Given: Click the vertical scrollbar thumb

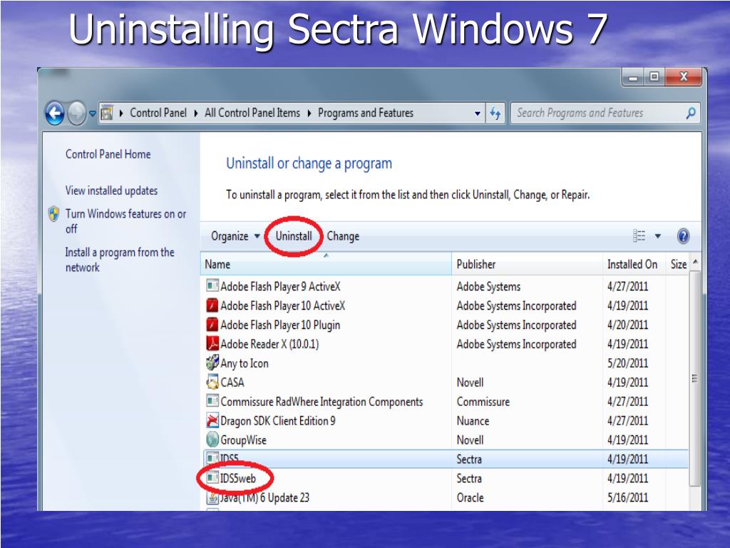Looking at the screenshot, I should 694,378.
